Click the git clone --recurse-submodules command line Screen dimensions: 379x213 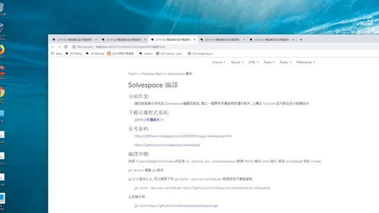pos(202,188)
